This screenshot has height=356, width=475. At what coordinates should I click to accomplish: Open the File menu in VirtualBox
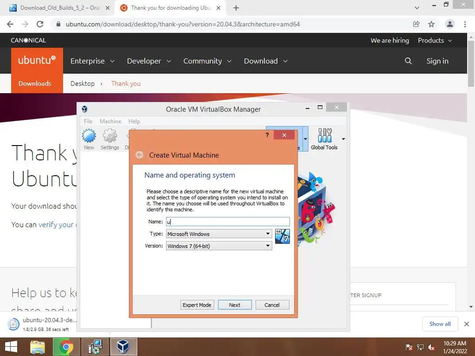[88, 121]
